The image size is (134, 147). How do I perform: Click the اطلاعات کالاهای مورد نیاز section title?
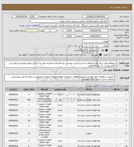coord(116,70)
